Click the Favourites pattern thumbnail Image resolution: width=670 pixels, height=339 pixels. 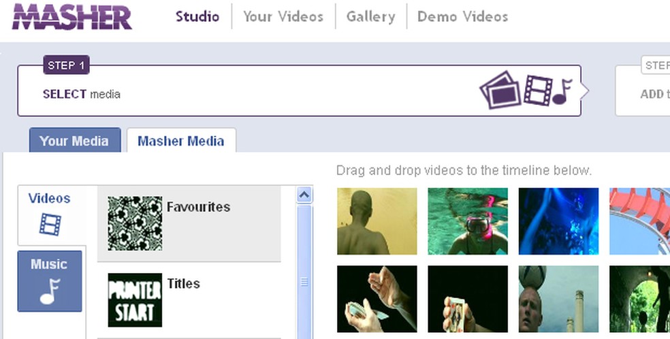(x=135, y=223)
